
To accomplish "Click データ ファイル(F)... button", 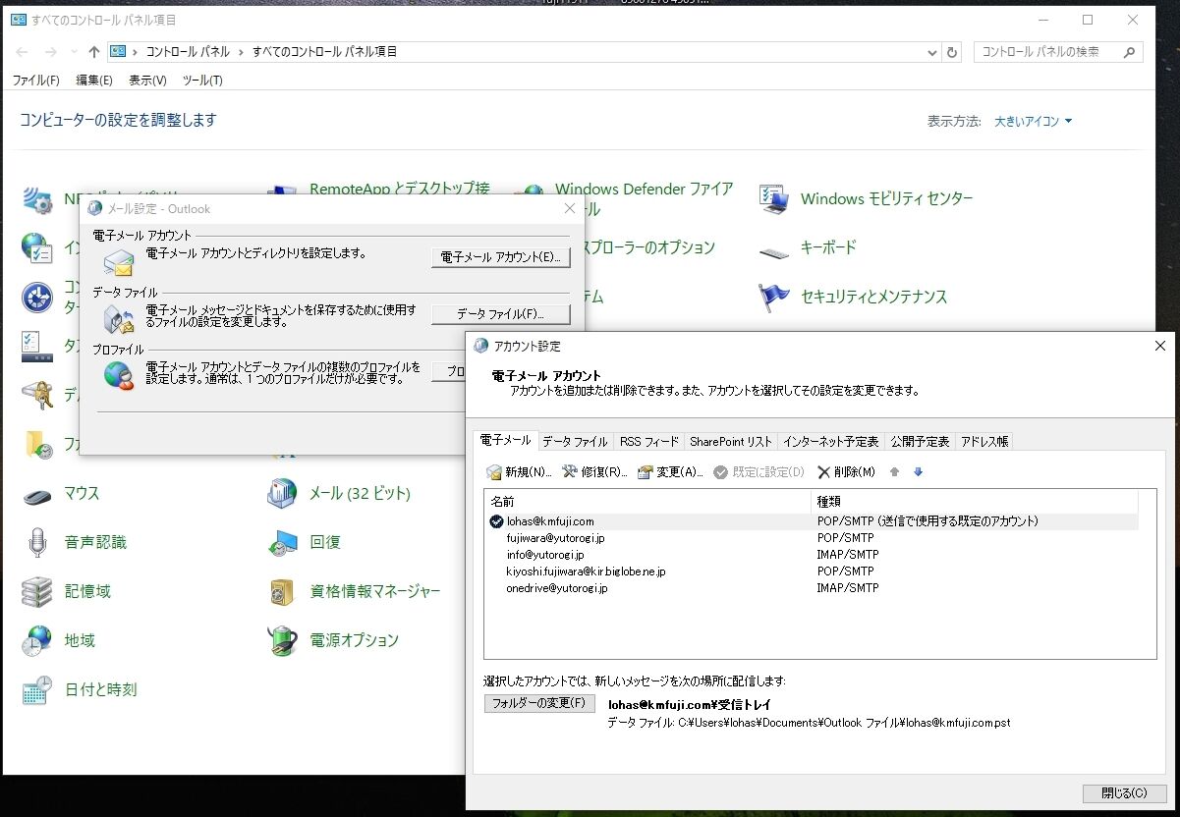I will pos(501,314).
